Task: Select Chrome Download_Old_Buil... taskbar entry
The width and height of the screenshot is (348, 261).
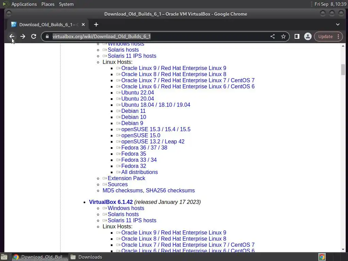Action: pos(40,257)
